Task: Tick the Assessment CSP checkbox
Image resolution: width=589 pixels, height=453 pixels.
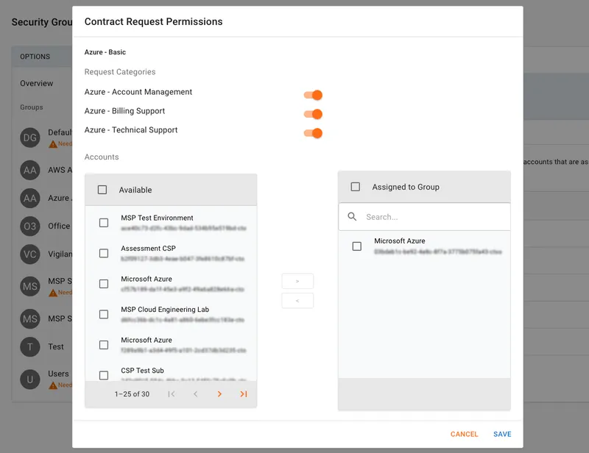Action: 104,253
